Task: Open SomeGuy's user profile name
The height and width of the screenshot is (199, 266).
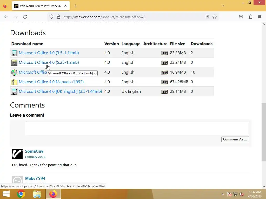Action: point(34,151)
